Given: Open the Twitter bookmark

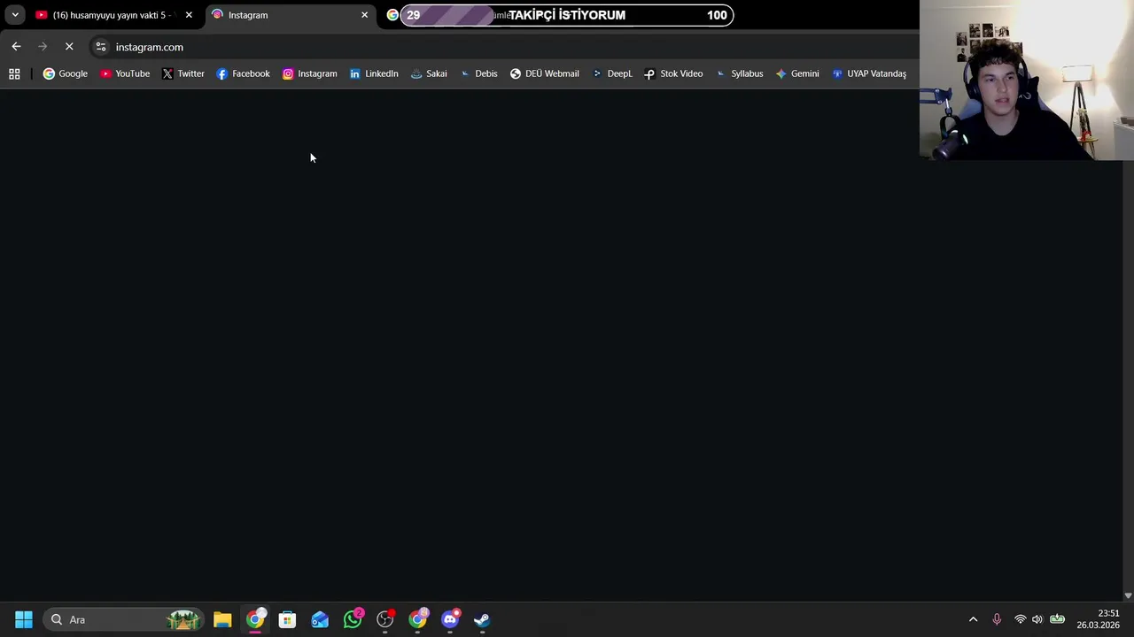Looking at the screenshot, I should point(183,73).
